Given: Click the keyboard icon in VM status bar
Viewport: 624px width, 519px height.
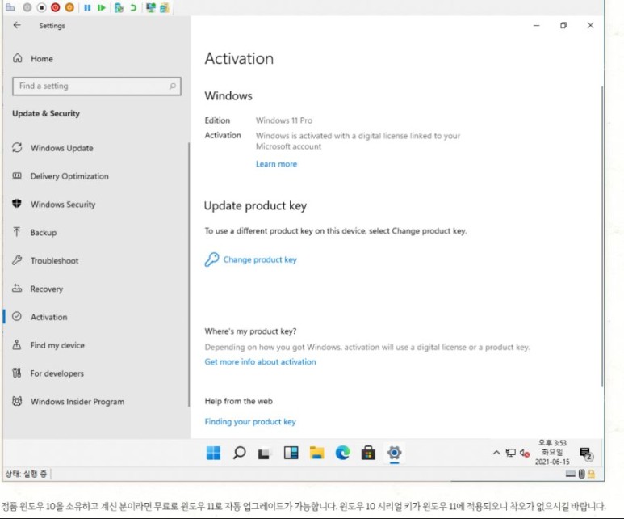Looking at the screenshot, I should tap(570, 474).
